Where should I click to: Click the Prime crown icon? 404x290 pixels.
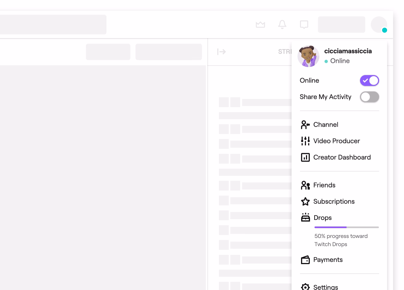coord(260,25)
